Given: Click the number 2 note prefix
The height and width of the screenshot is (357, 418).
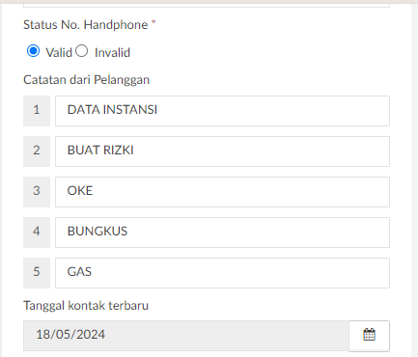Looking at the screenshot, I should (x=37, y=151).
